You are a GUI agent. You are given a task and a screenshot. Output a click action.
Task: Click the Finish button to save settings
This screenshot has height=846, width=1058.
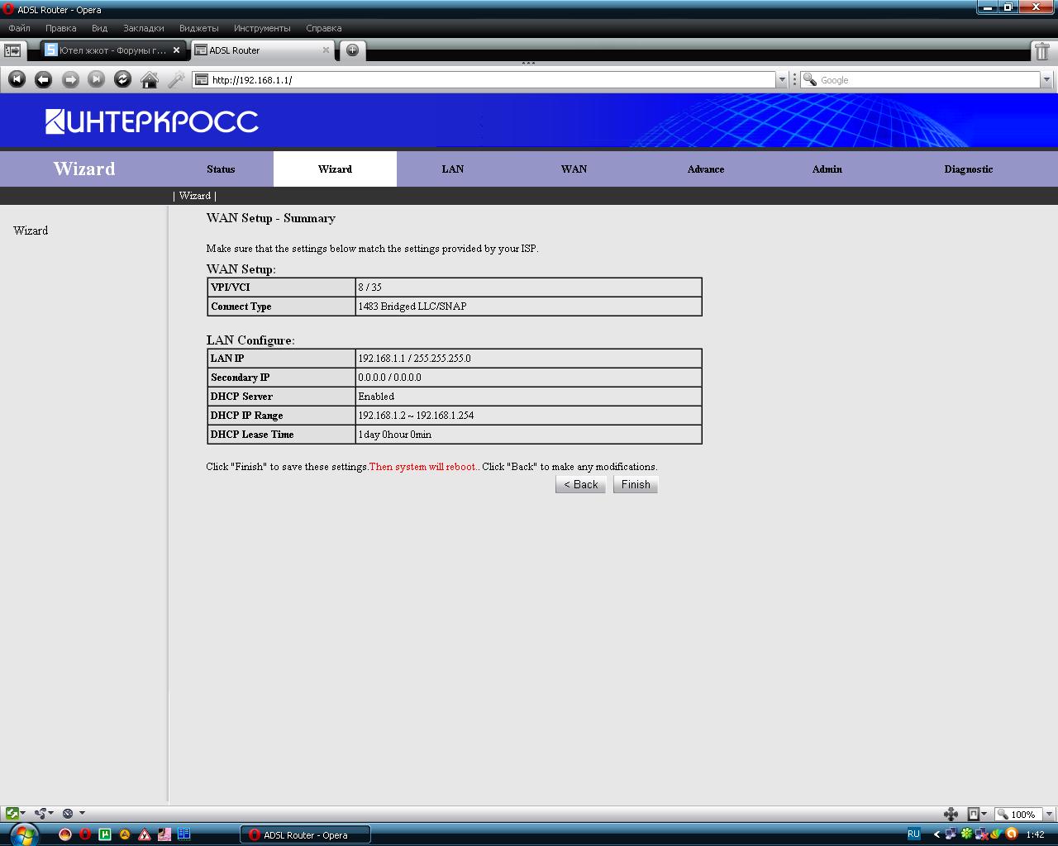(x=635, y=485)
